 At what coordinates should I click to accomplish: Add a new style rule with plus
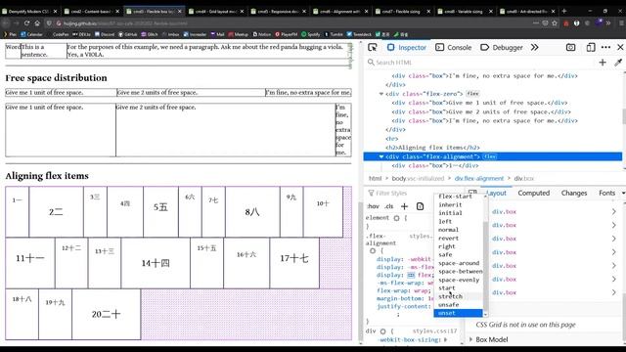404,206
